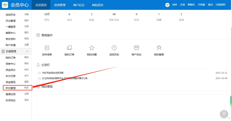Open 科矿网会员站注册流程 announcement
This screenshot has width=232, height=121.
[x=53, y=73]
